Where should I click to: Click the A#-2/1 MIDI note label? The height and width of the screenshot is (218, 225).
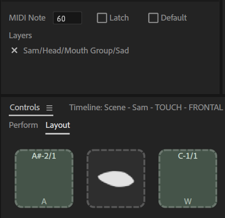[44, 156]
